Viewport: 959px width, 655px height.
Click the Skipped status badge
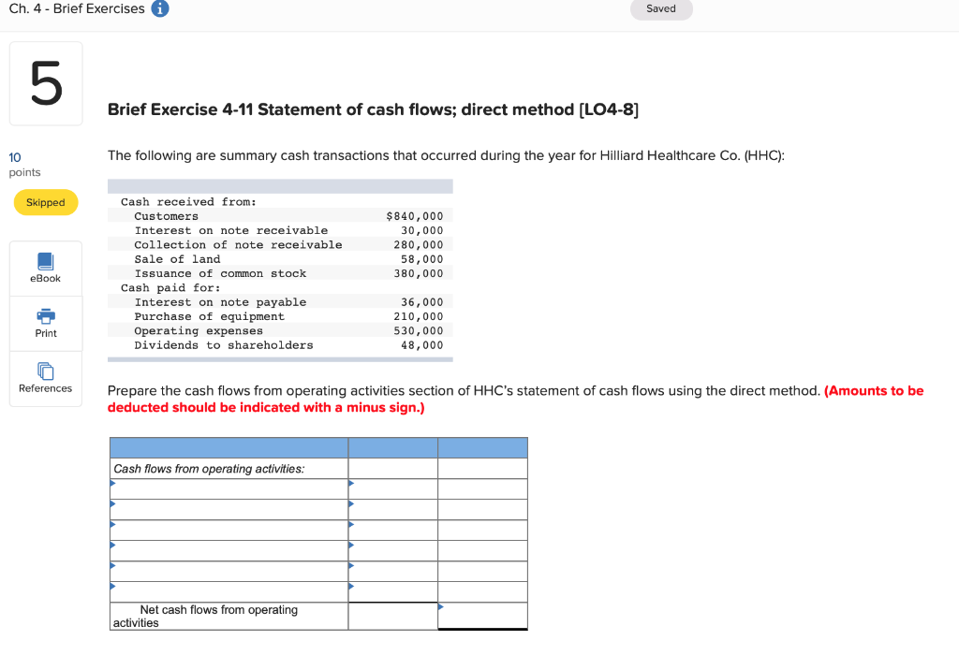point(45,202)
